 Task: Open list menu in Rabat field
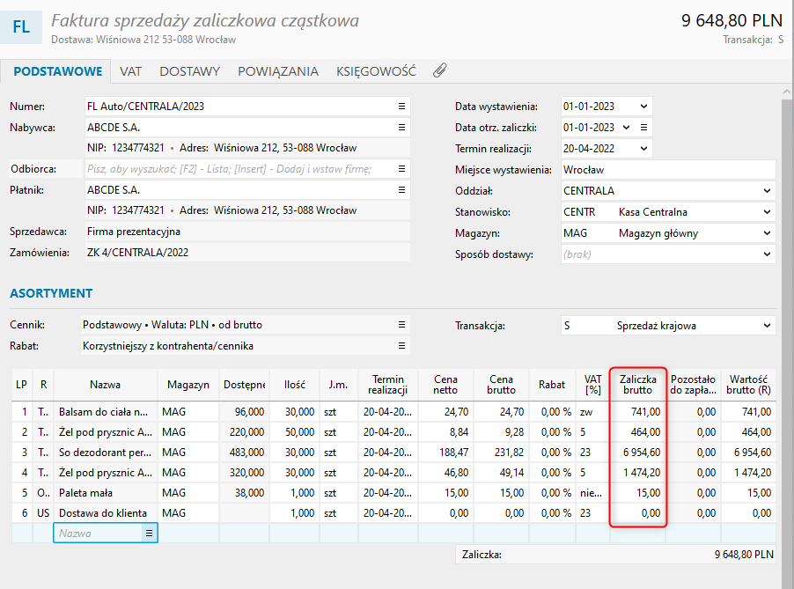click(x=401, y=346)
